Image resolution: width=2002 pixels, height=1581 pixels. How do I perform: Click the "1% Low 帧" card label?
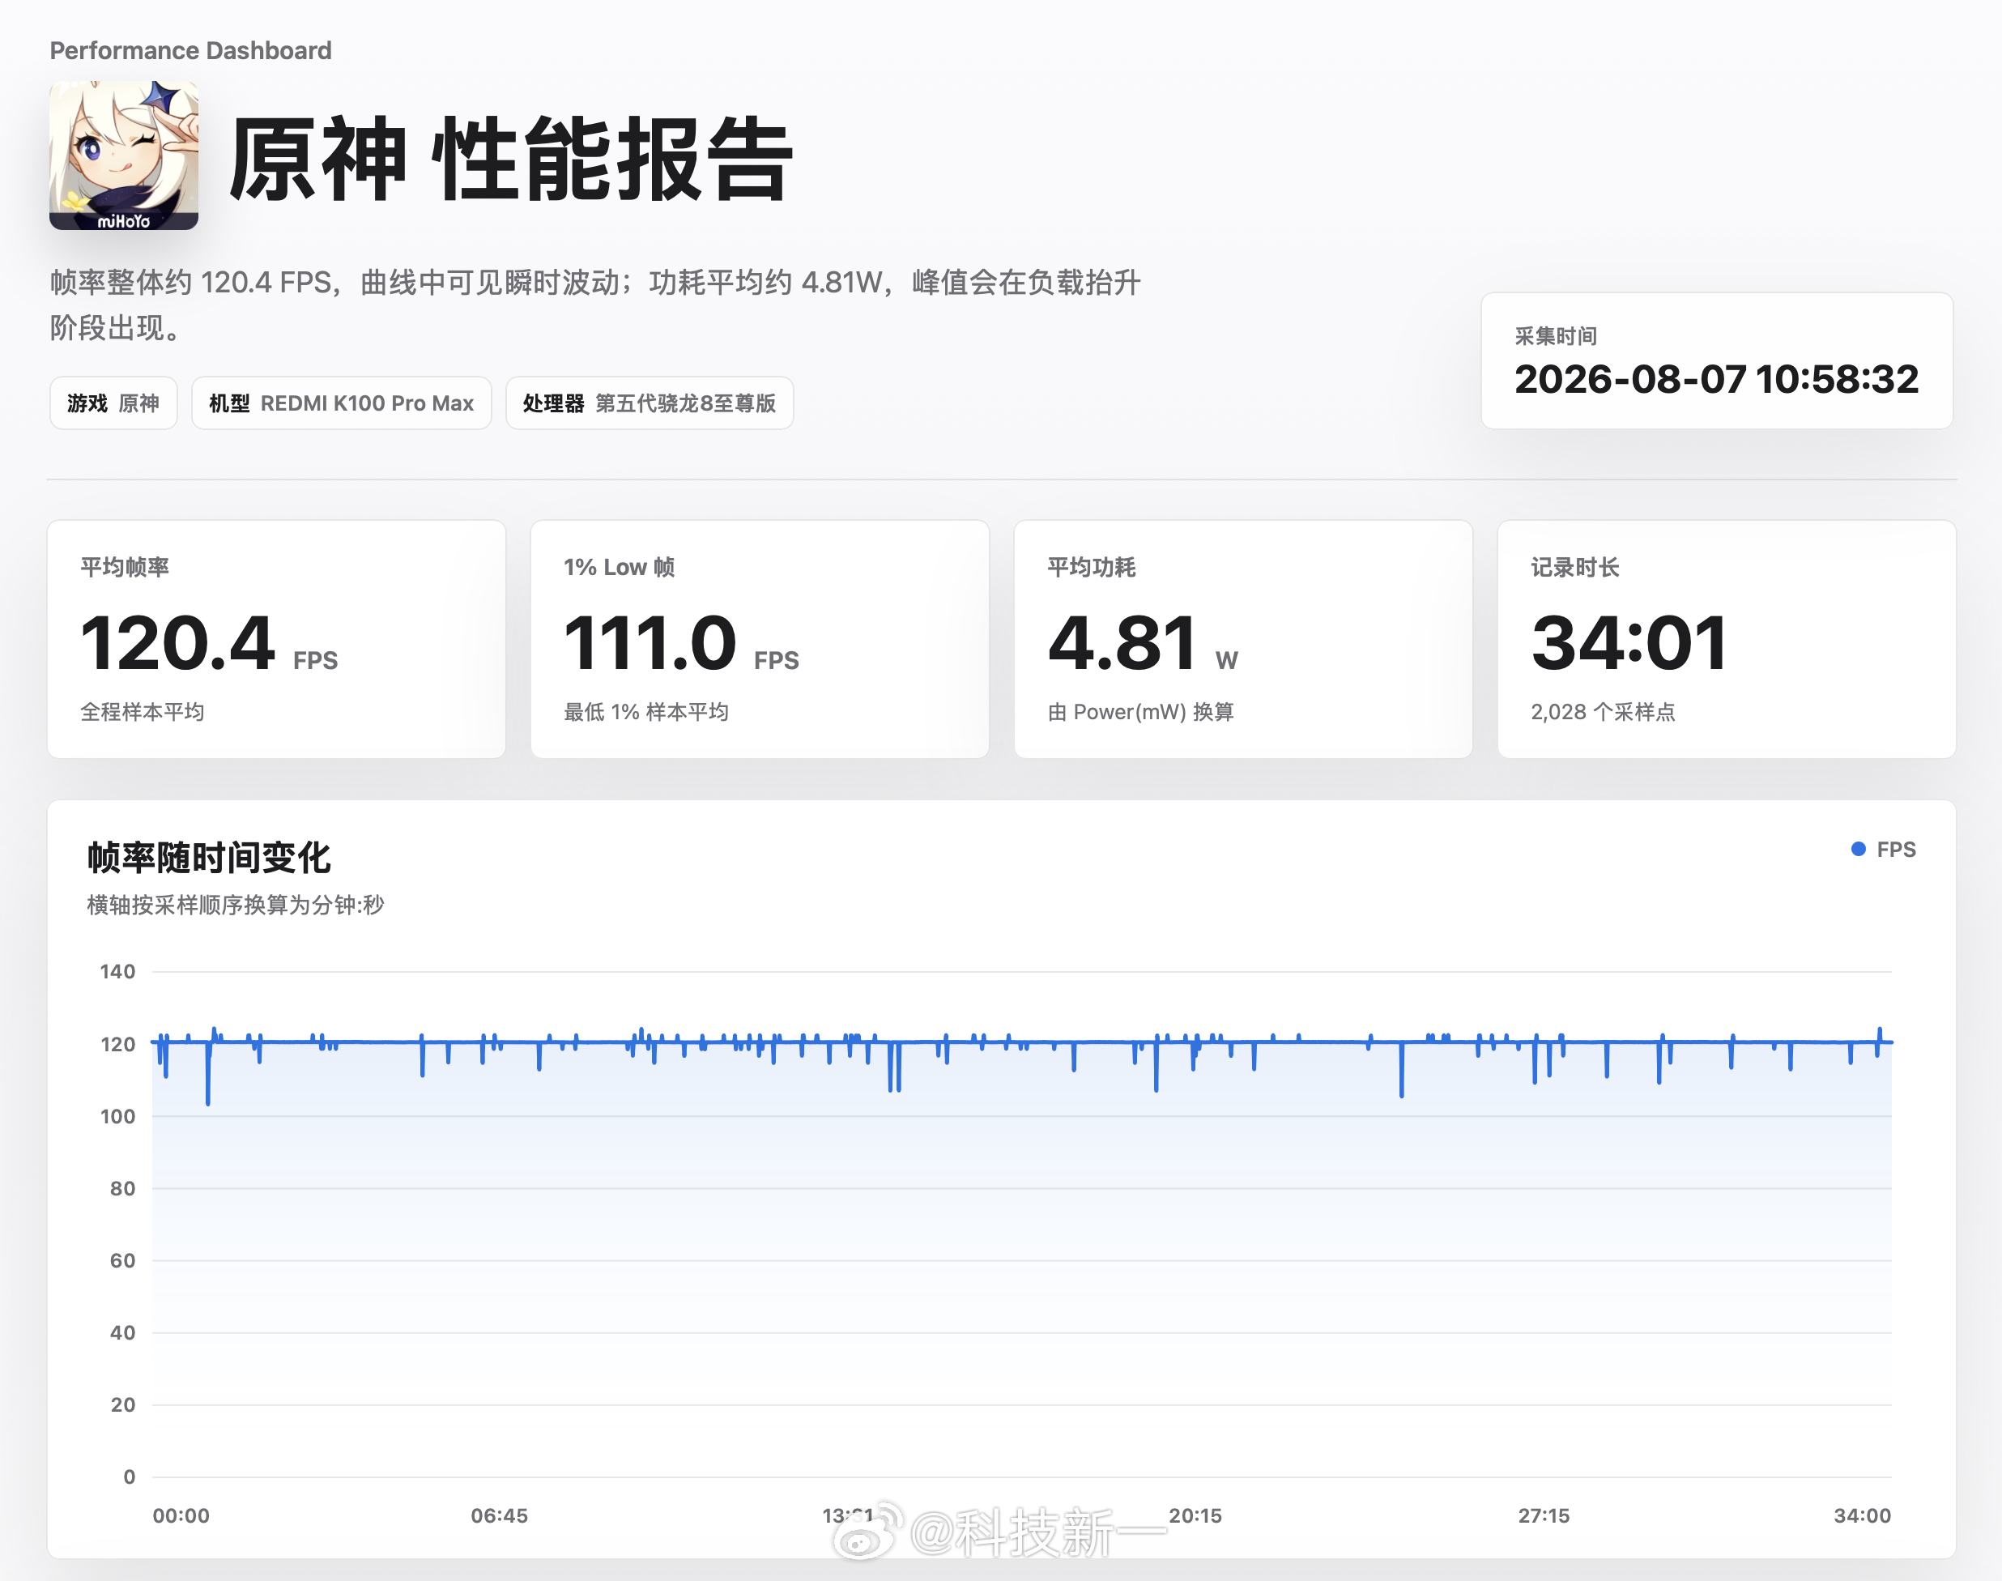pos(620,568)
